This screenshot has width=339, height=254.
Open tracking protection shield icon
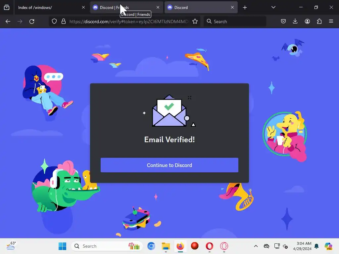[54, 21]
